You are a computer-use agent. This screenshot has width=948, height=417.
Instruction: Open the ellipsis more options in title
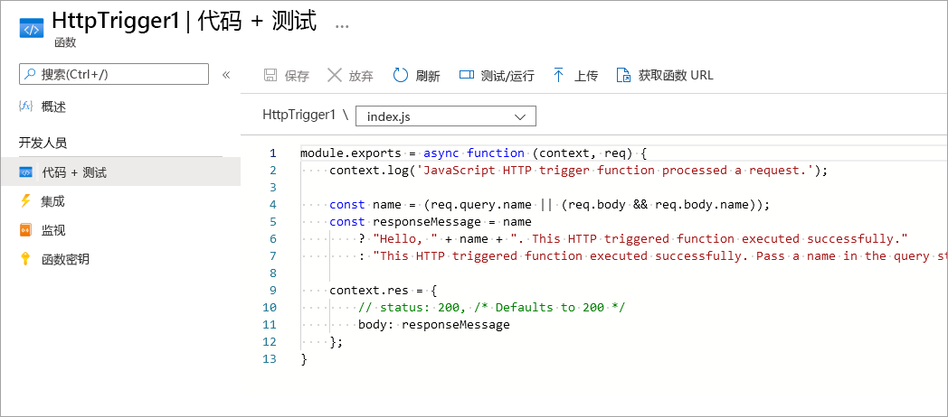(x=342, y=26)
